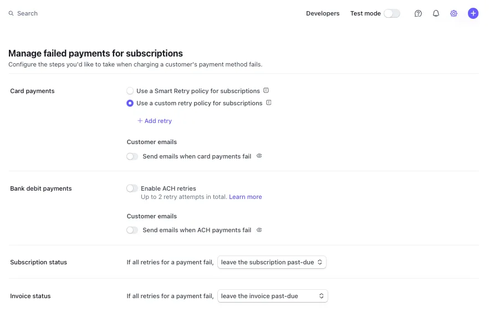
Task: Click the 'Card payments' section label
Action: click(x=32, y=91)
